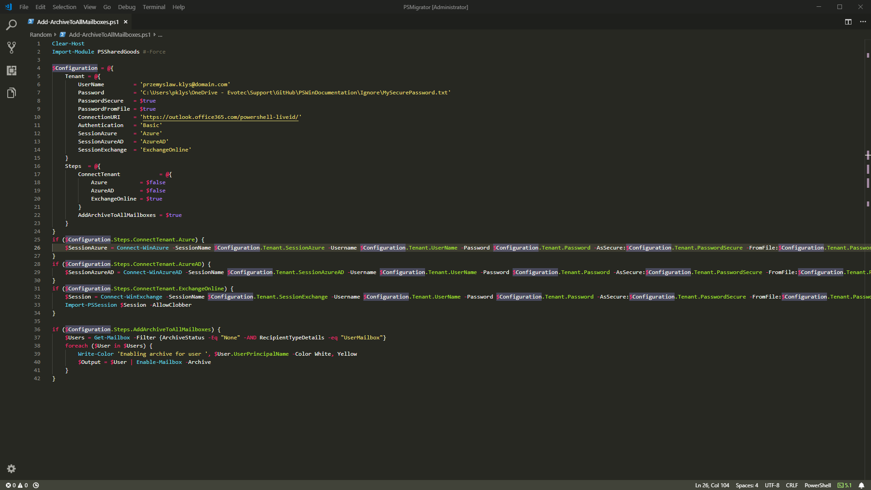Viewport: 871px width, 490px height.
Task: Select the Add-ArchiveToAllMailboxes.ps1 editor tab
Action: pos(78,22)
